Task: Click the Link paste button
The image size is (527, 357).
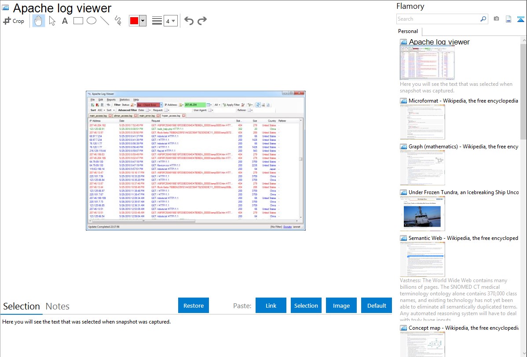Action: click(271, 305)
